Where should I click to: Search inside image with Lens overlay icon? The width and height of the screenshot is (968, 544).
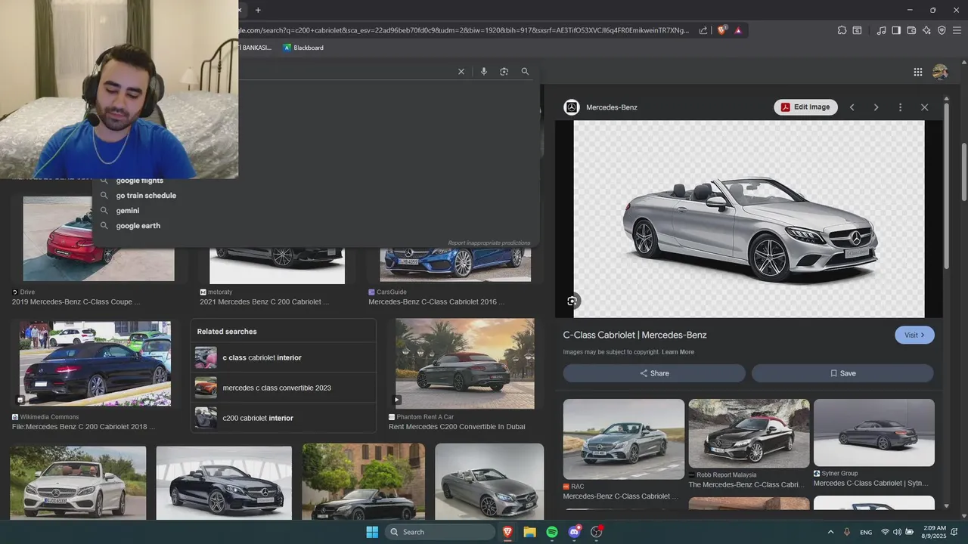pyautogui.click(x=572, y=301)
